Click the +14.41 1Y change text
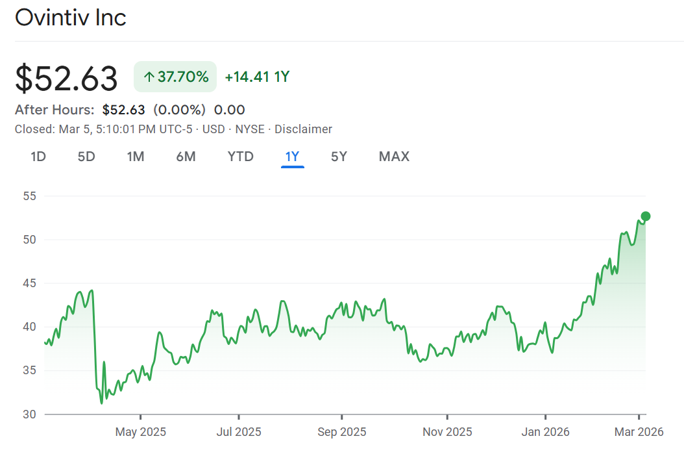 [x=257, y=77]
